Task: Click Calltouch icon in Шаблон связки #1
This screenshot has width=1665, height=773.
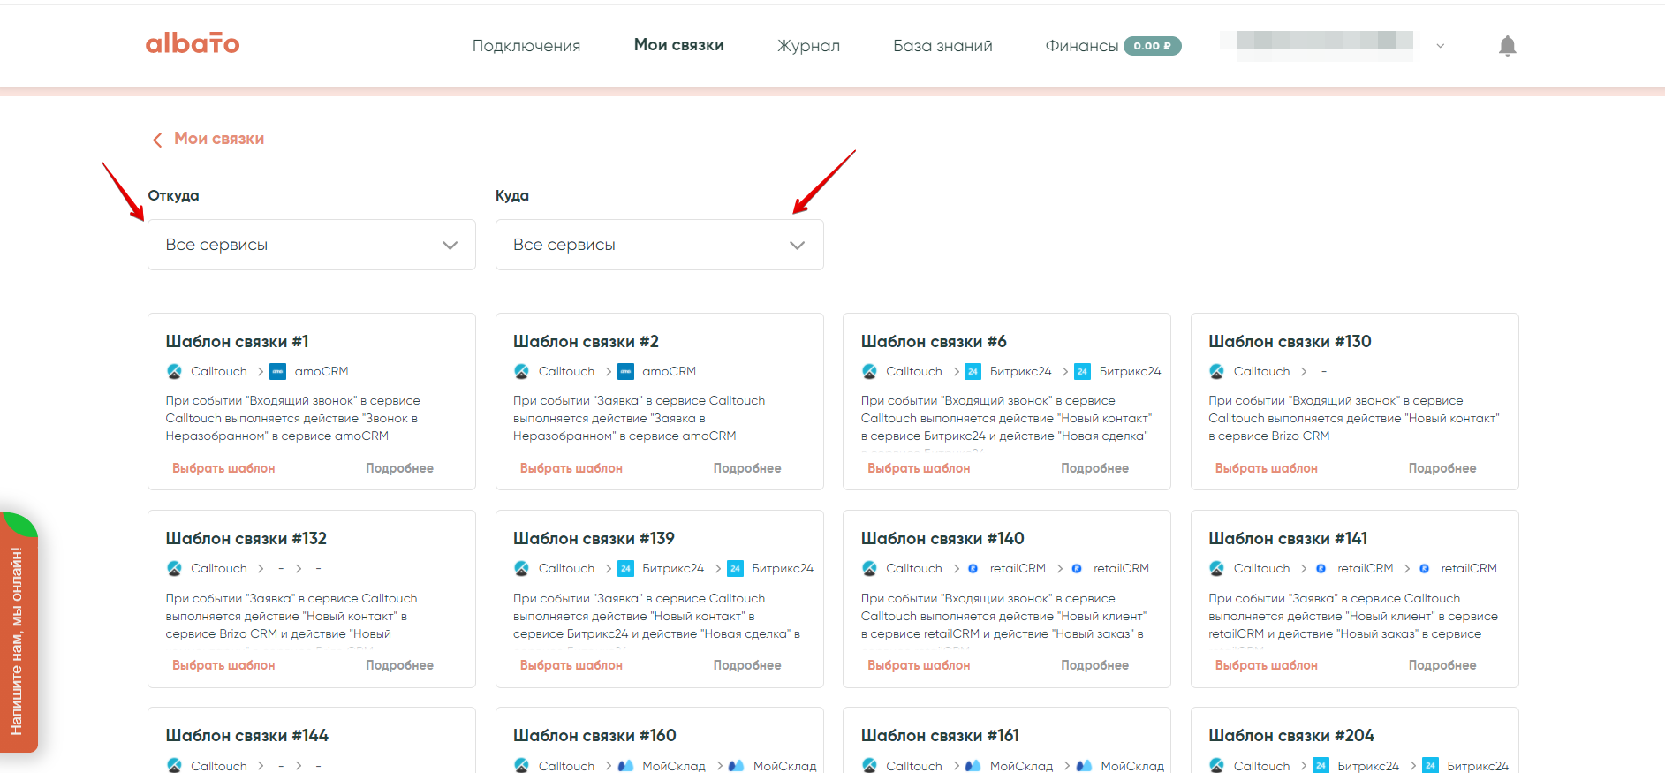Action: coord(174,371)
